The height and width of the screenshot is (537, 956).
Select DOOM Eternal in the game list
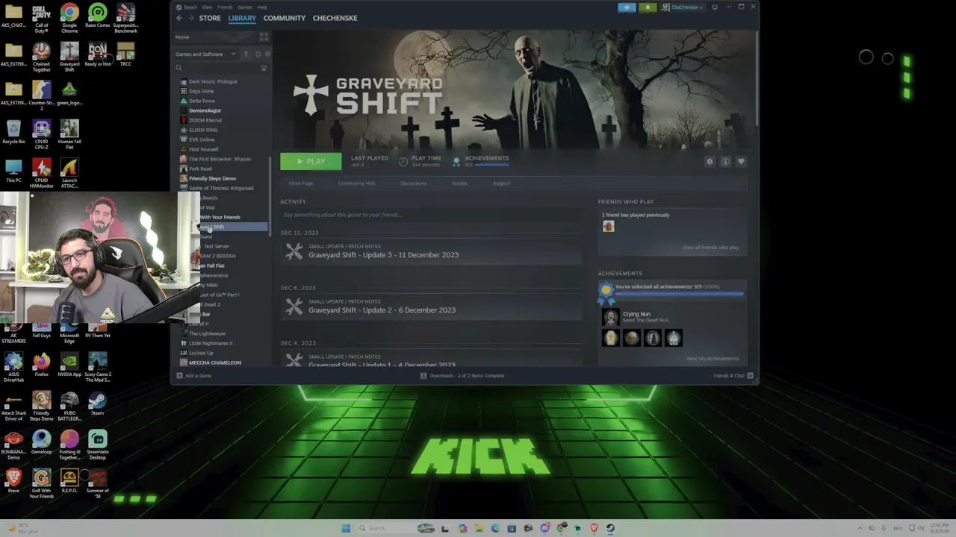click(x=205, y=120)
